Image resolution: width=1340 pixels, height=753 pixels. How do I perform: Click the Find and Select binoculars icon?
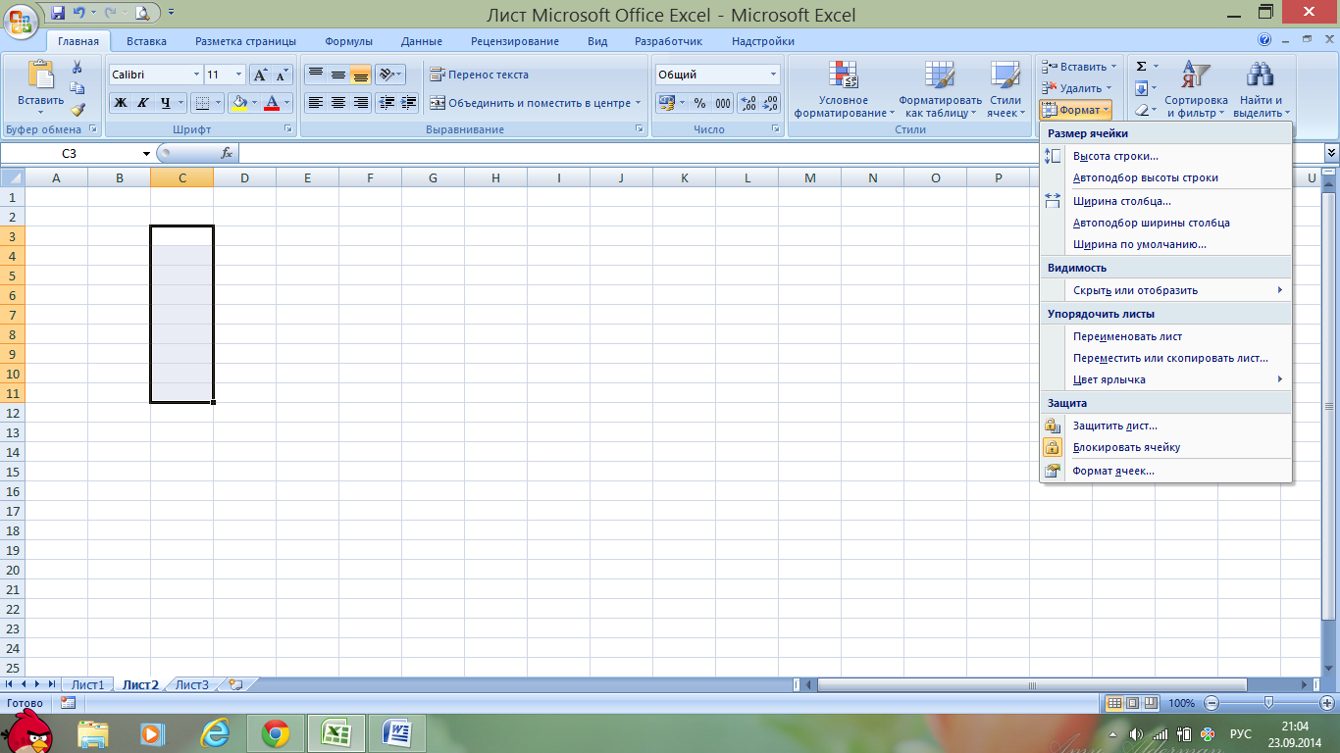[x=1259, y=75]
